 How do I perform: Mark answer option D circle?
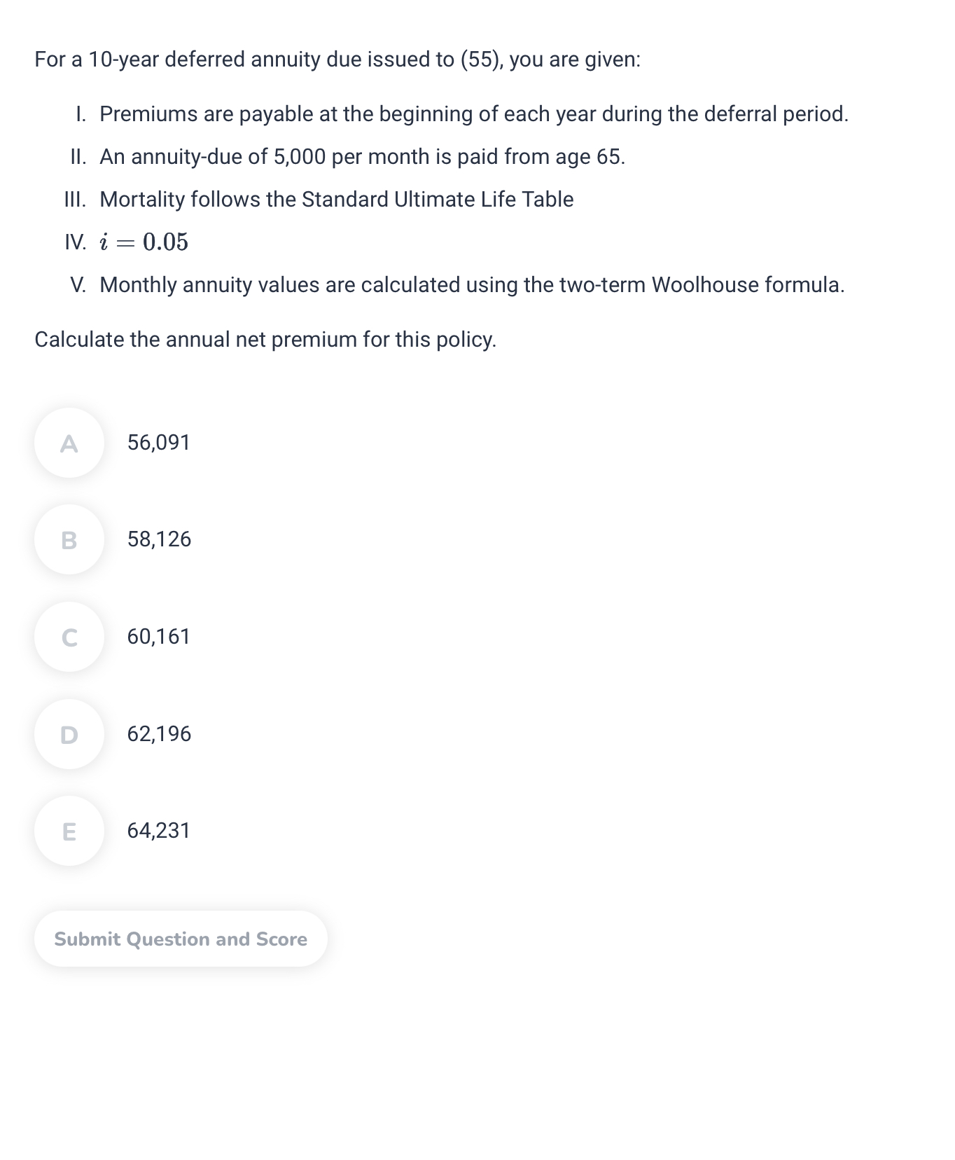pyautogui.click(x=69, y=734)
